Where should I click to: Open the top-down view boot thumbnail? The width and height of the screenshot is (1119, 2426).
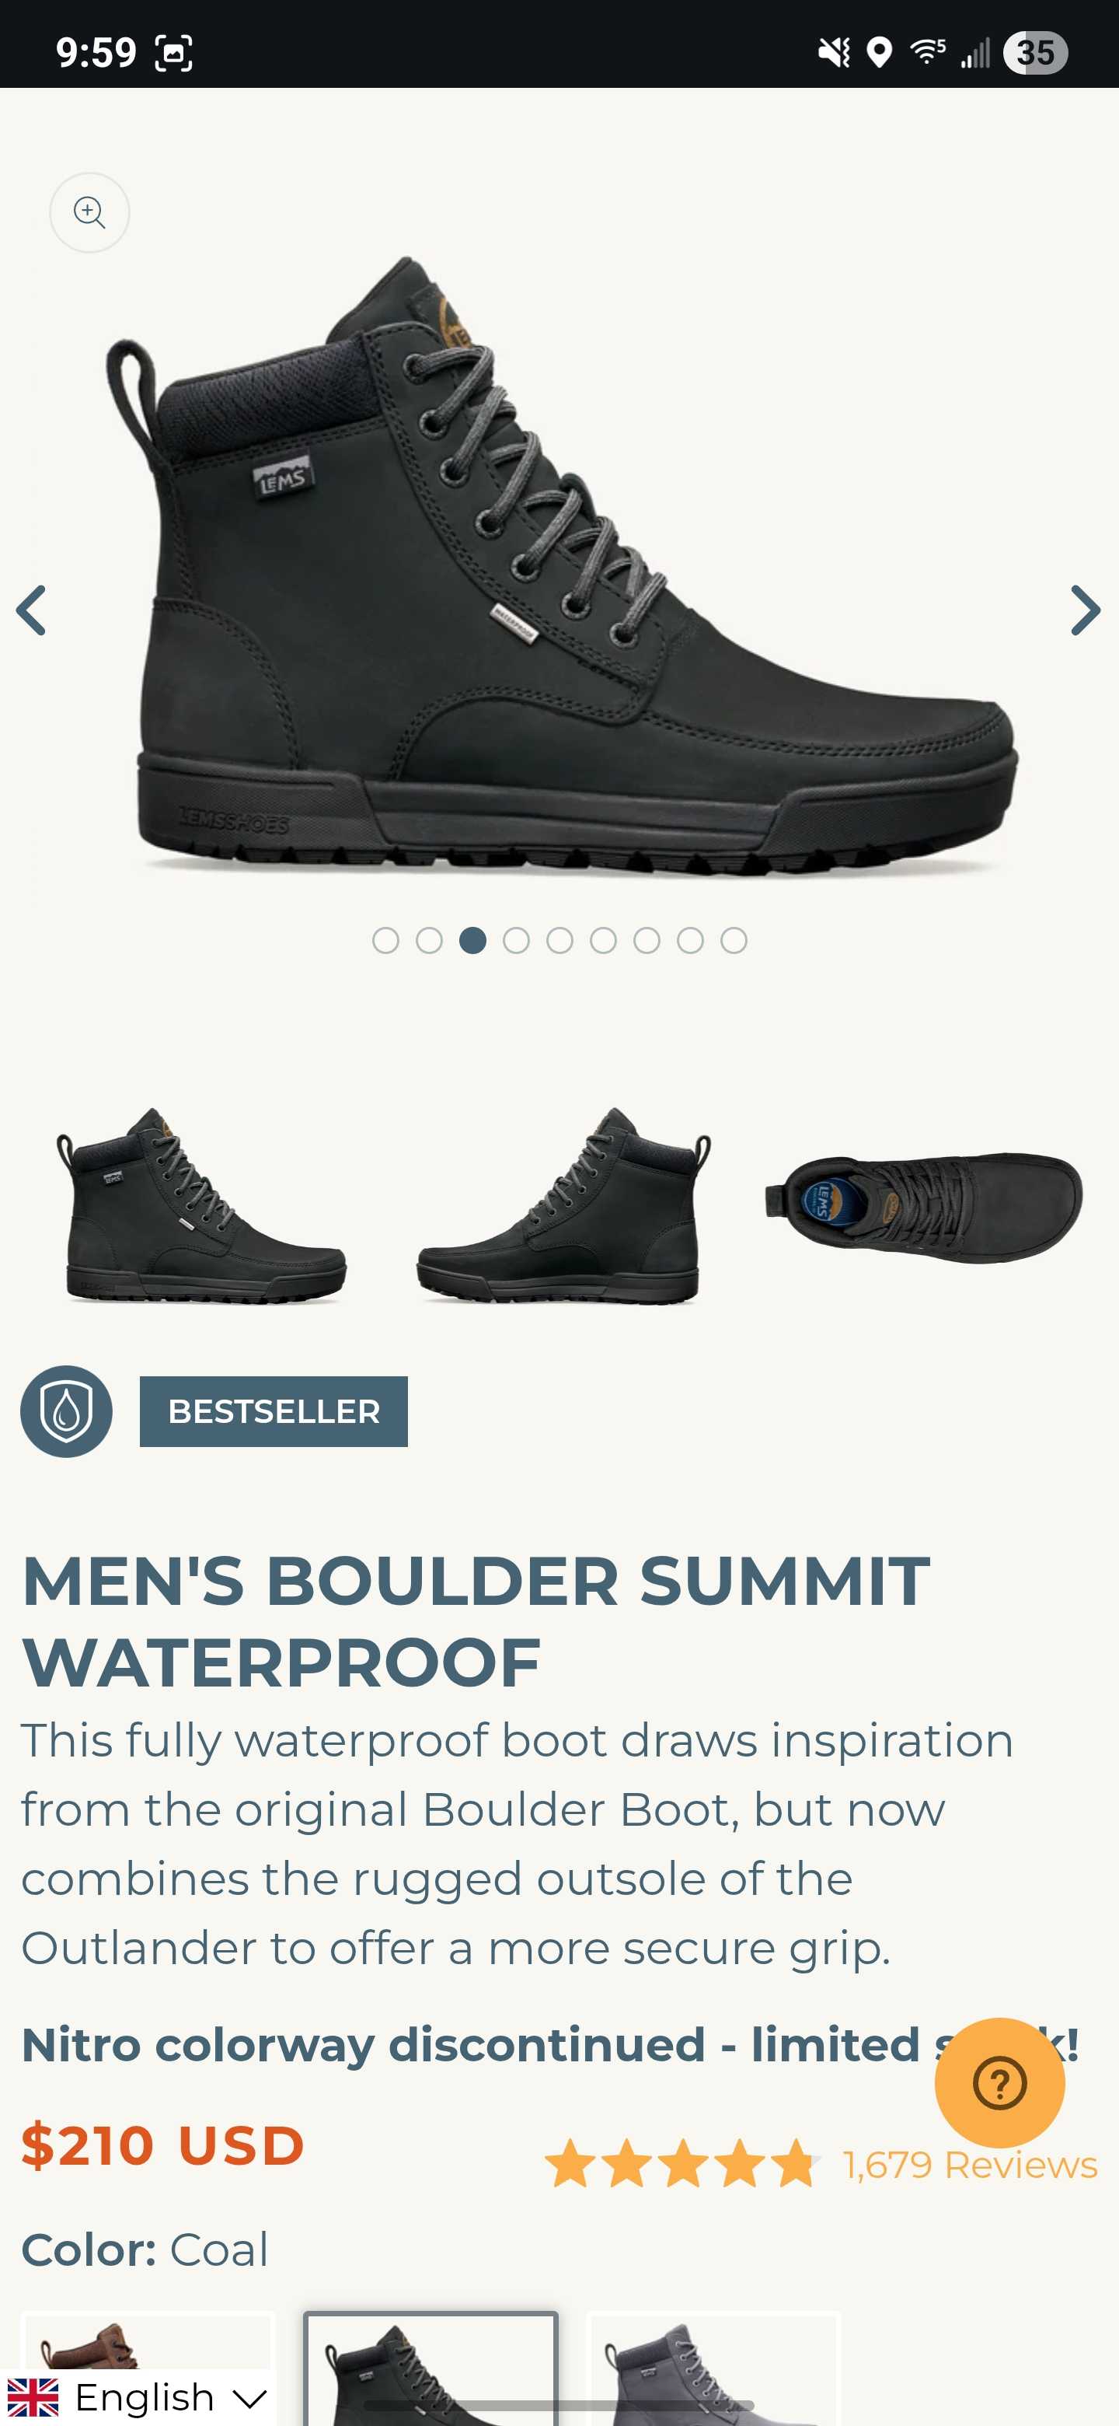click(x=923, y=1205)
